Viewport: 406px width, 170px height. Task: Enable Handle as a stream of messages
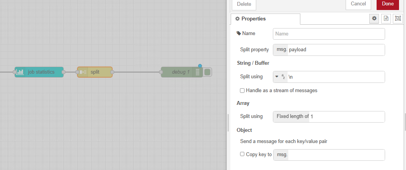(x=242, y=91)
